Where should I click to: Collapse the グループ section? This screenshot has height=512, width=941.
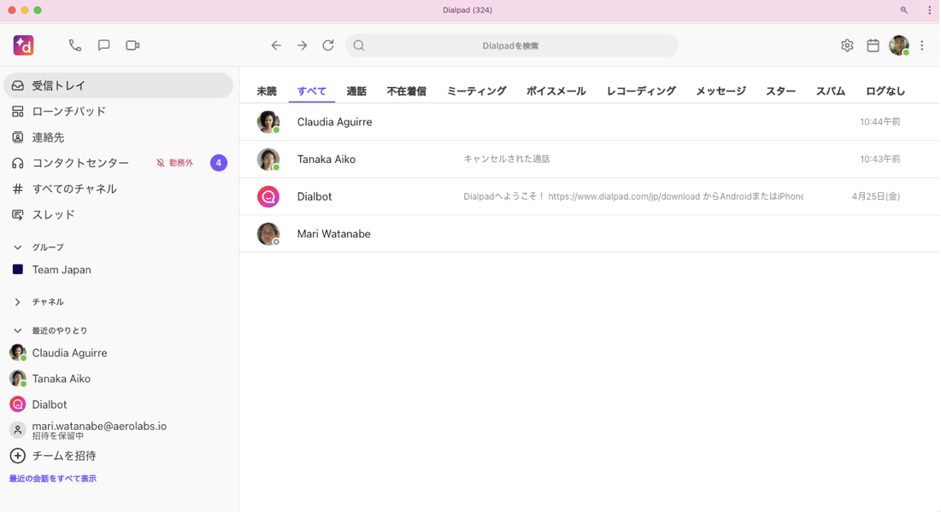[x=18, y=247]
